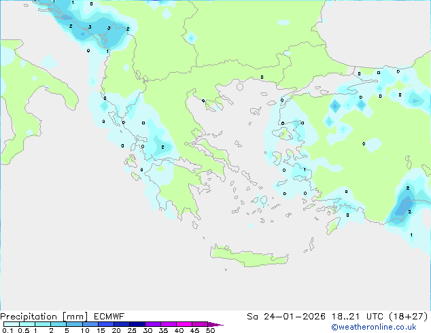The height and width of the screenshot is (333, 431).
Task: Click the '18..21 UTC' time text
Action: [358, 317]
